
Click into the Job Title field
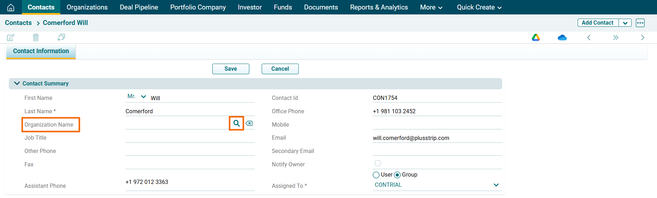[190, 138]
